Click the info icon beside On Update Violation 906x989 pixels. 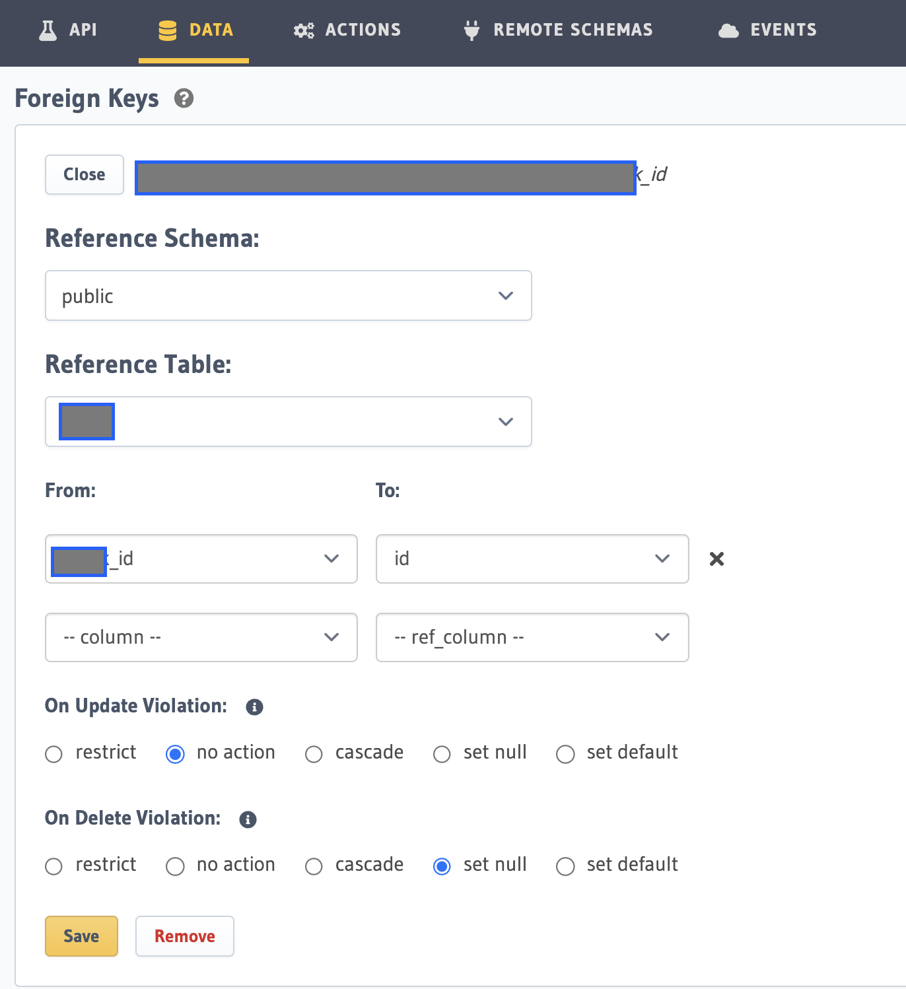tap(254, 706)
